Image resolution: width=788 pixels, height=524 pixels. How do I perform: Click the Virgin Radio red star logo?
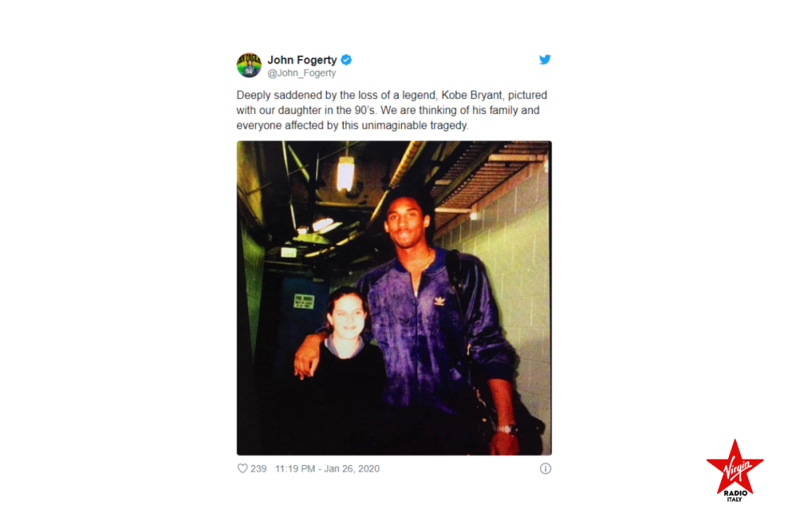(x=734, y=467)
